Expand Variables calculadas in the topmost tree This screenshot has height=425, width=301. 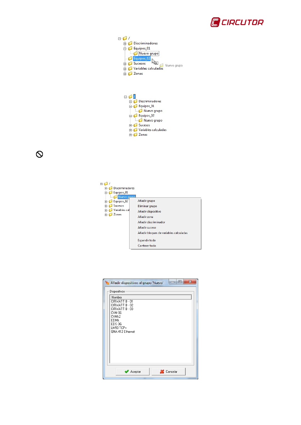(125, 69)
